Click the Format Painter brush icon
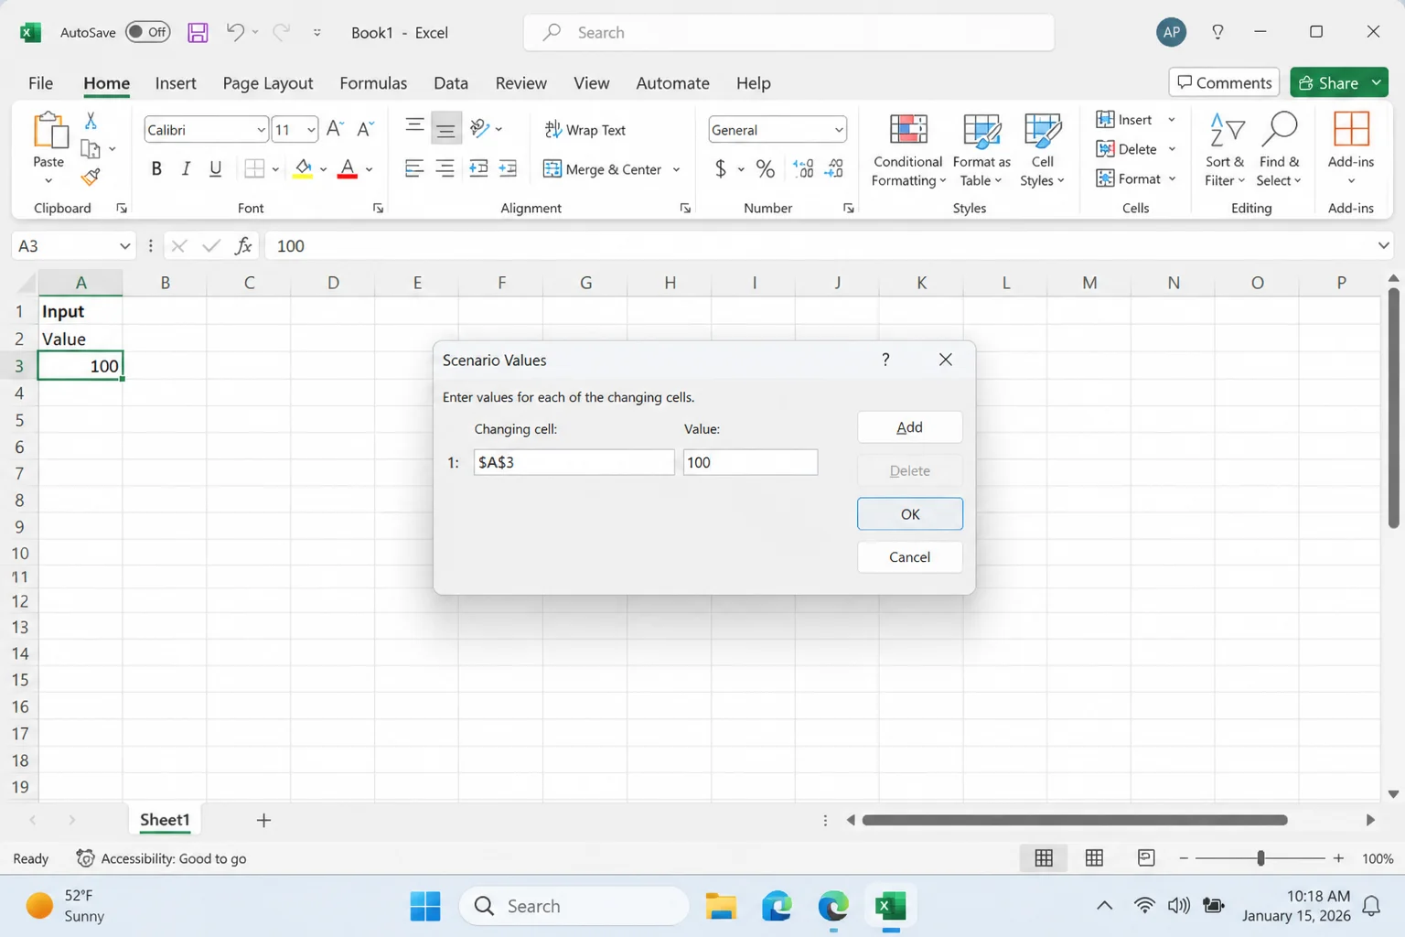Screen dimensions: 1405x937 click(x=91, y=177)
